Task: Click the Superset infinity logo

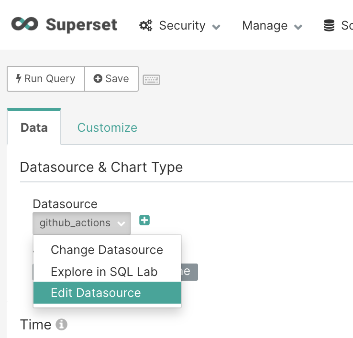Action: click(25, 24)
